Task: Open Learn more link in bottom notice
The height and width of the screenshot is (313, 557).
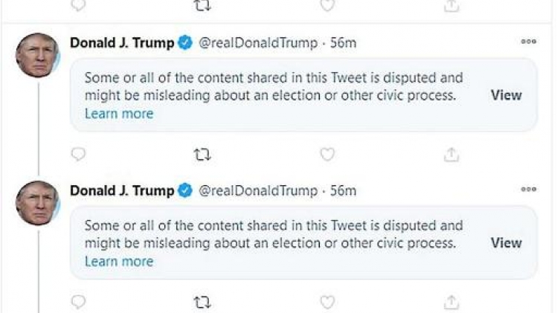Action: coord(119,261)
